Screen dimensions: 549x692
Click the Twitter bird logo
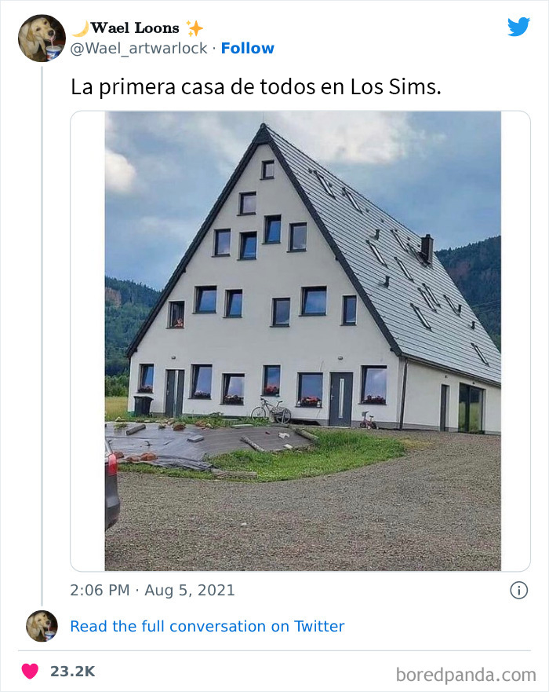(519, 27)
